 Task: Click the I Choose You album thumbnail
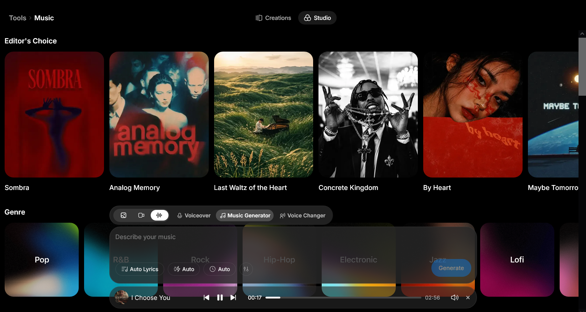(121, 297)
